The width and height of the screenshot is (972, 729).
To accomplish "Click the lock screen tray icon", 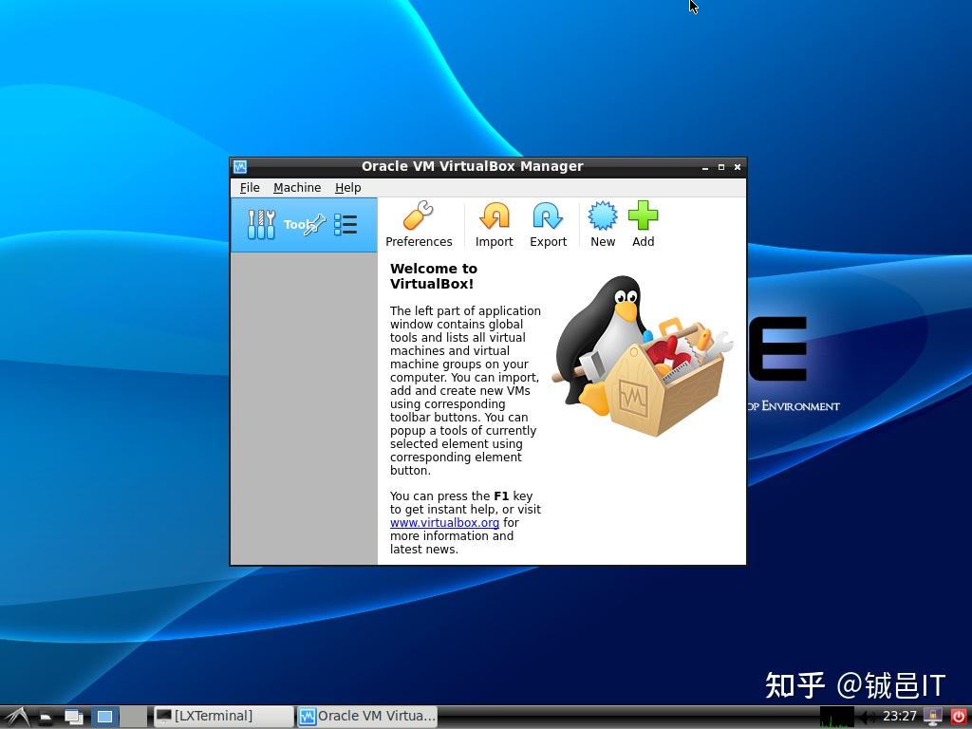I will click(933, 716).
